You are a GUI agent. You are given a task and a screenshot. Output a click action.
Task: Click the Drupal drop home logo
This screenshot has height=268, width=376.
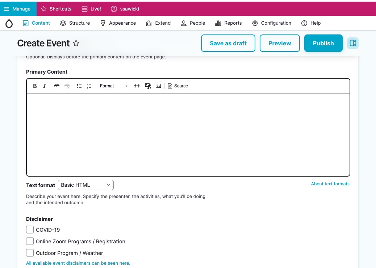(x=9, y=23)
